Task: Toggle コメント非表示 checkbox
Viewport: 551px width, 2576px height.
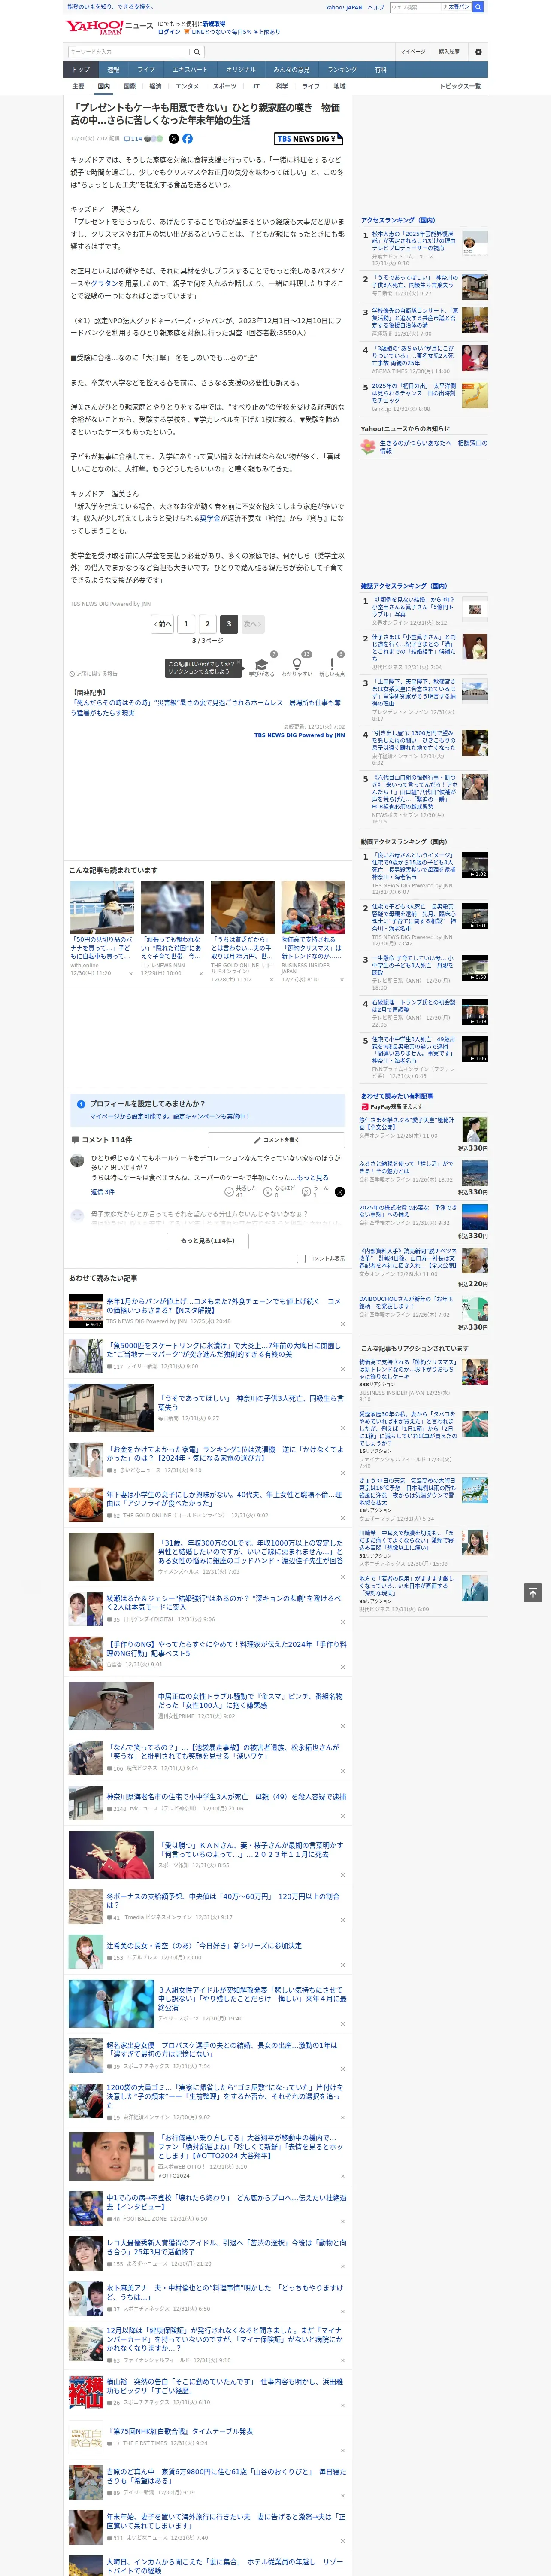Action: tap(301, 1259)
